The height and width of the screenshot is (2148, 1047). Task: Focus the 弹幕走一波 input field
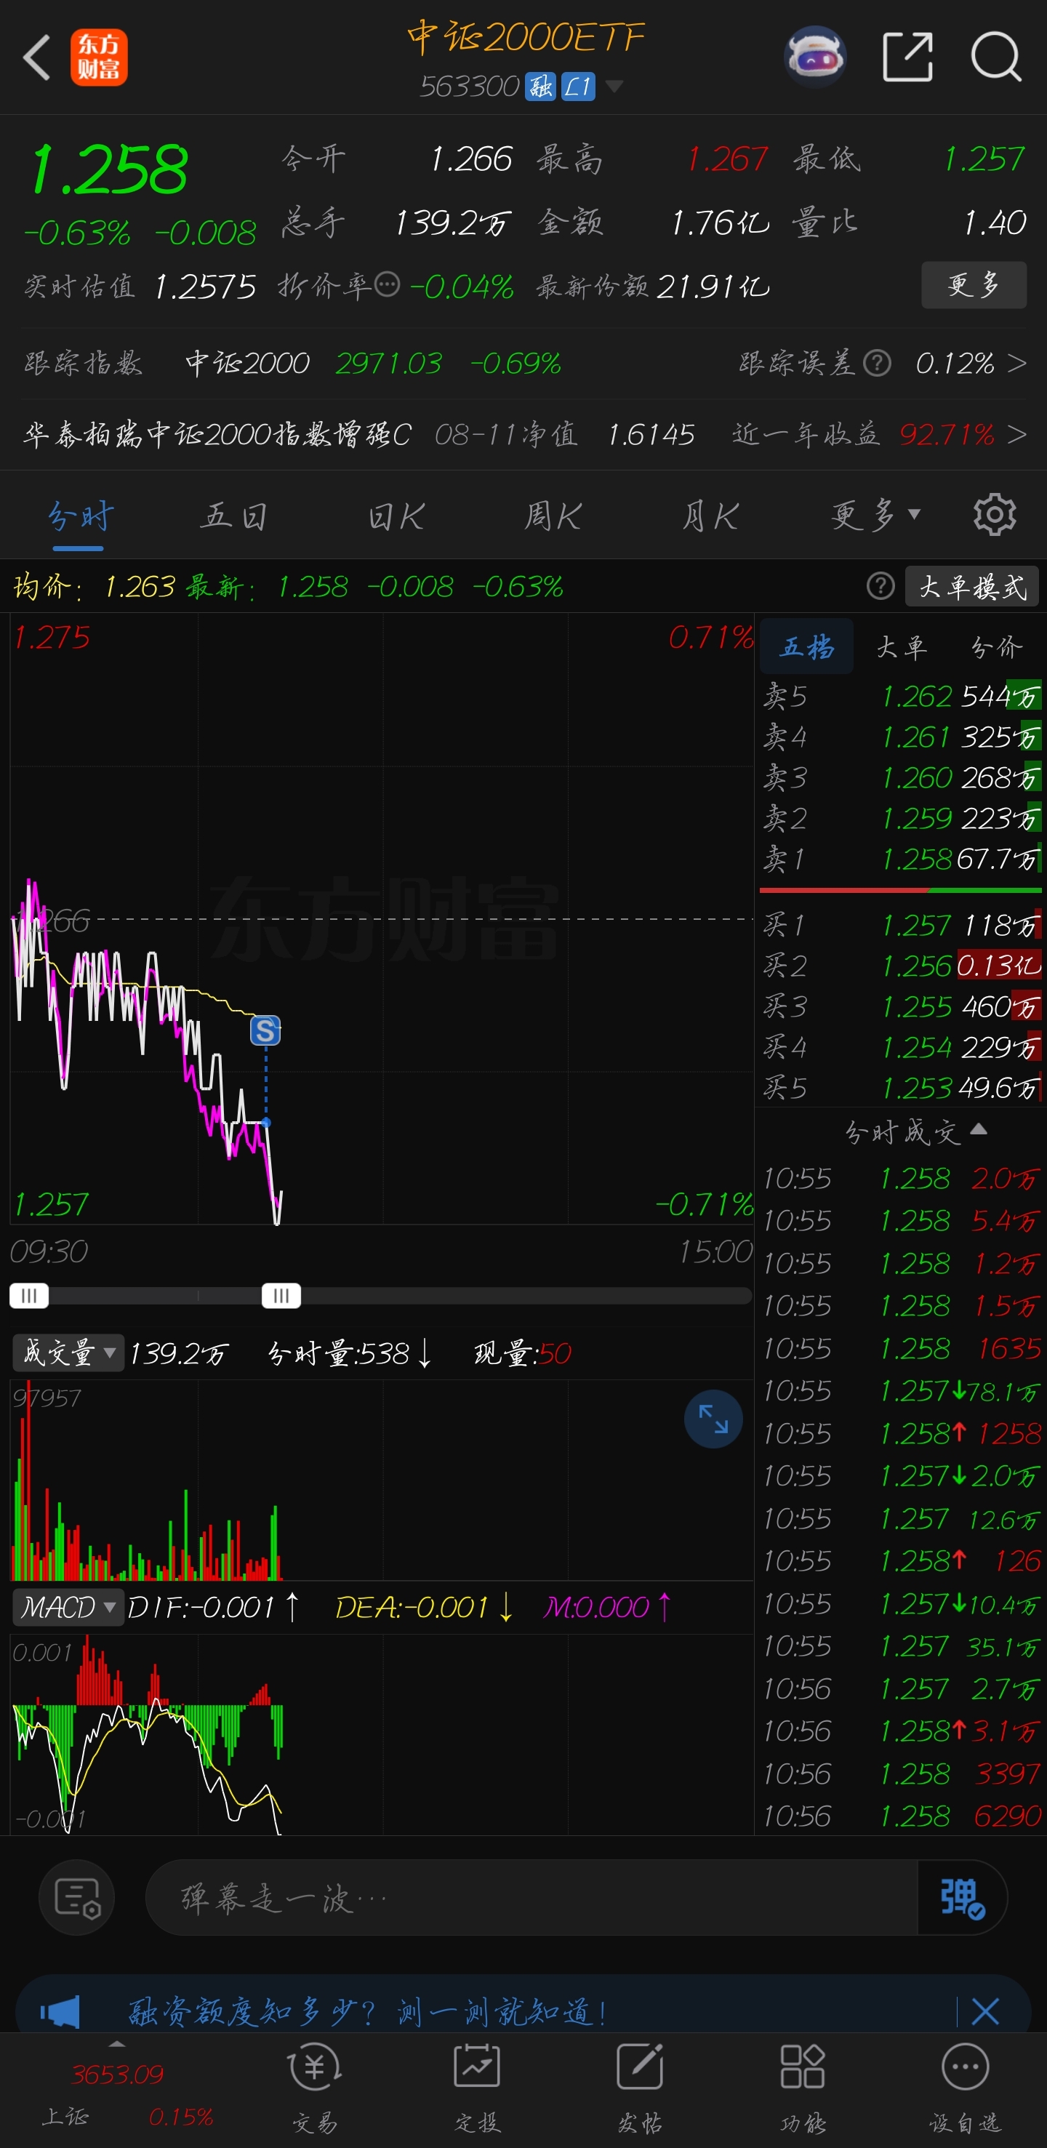531,1899
